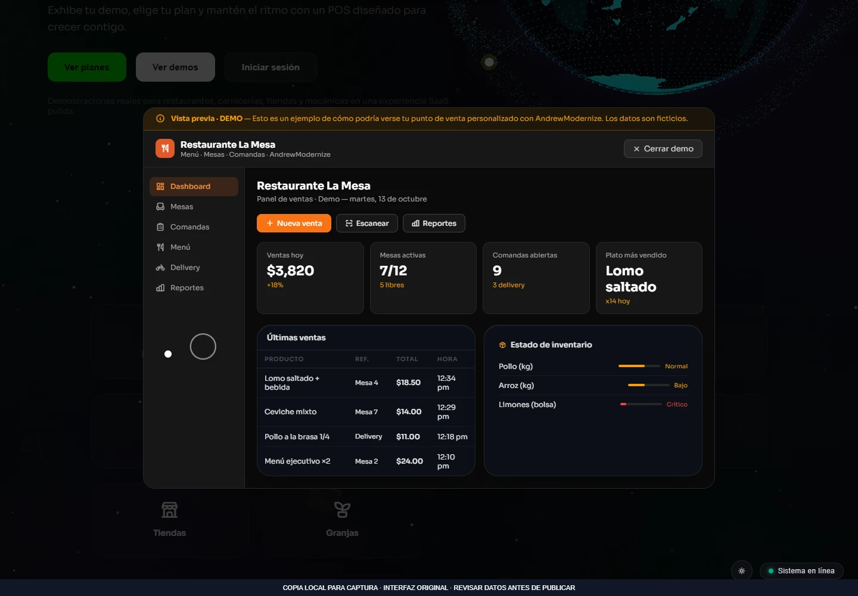Close the demo with Cerrar demo
858x596 pixels.
663,148
